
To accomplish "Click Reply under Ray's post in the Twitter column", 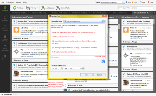I will point(25,60).
